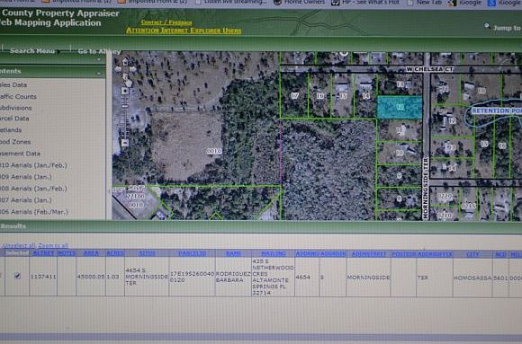Screen dimensions: 522x344
Task: Select the Flood Zones layer
Action: [x=15, y=142]
